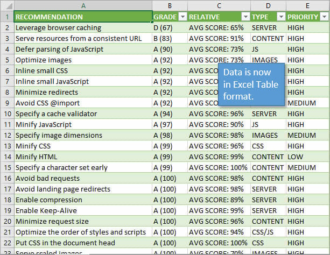Select row 9 header

[6, 103]
